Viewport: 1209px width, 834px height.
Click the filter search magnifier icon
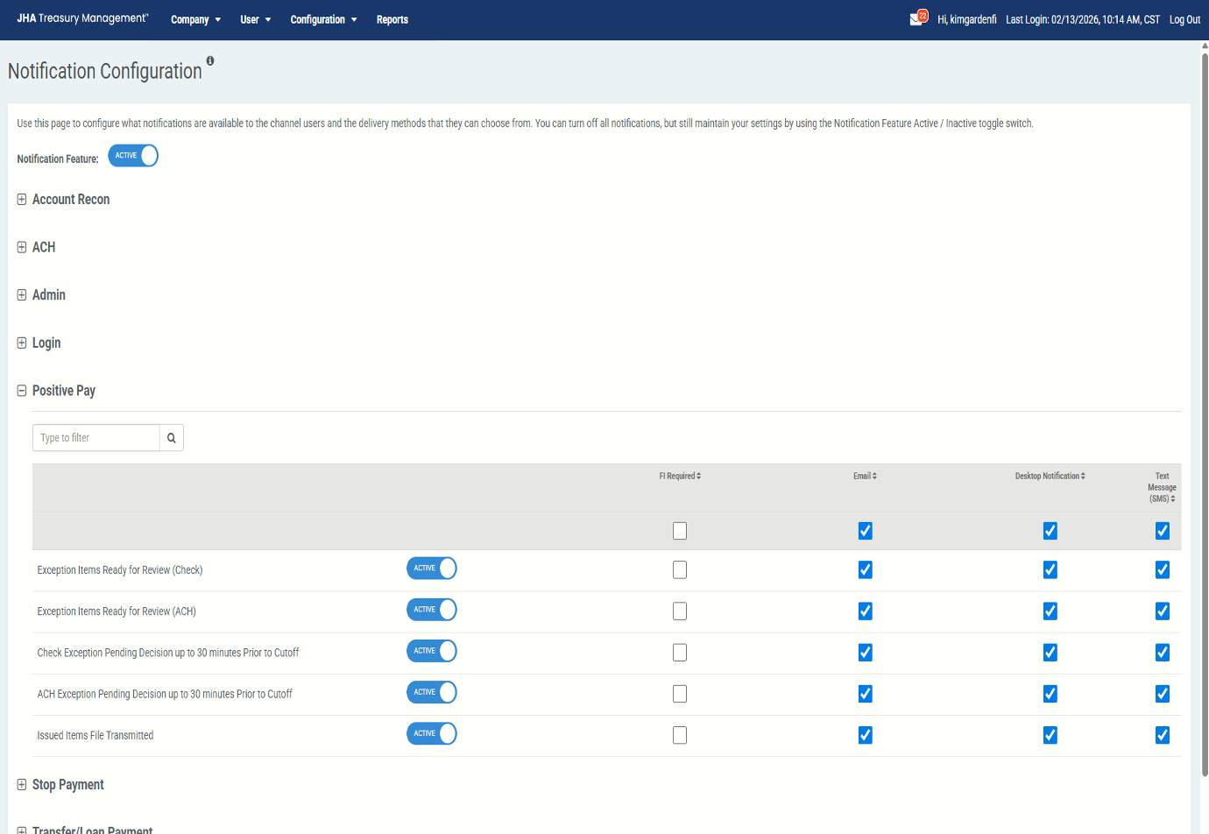click(x=172, y=438)
